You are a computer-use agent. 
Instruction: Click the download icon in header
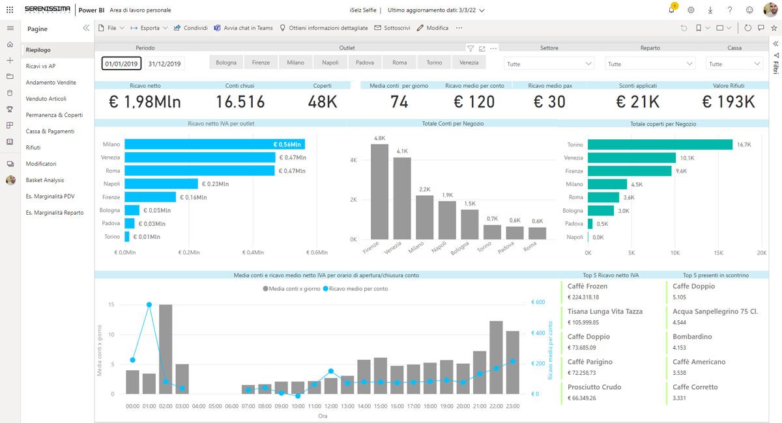[x=710, y=10]
